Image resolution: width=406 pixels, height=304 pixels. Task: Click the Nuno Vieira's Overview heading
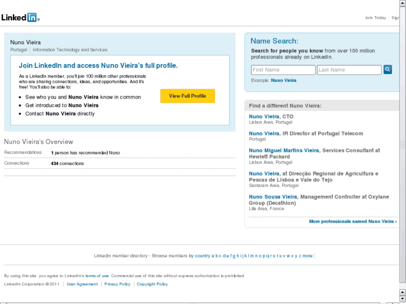pos(39,142)
